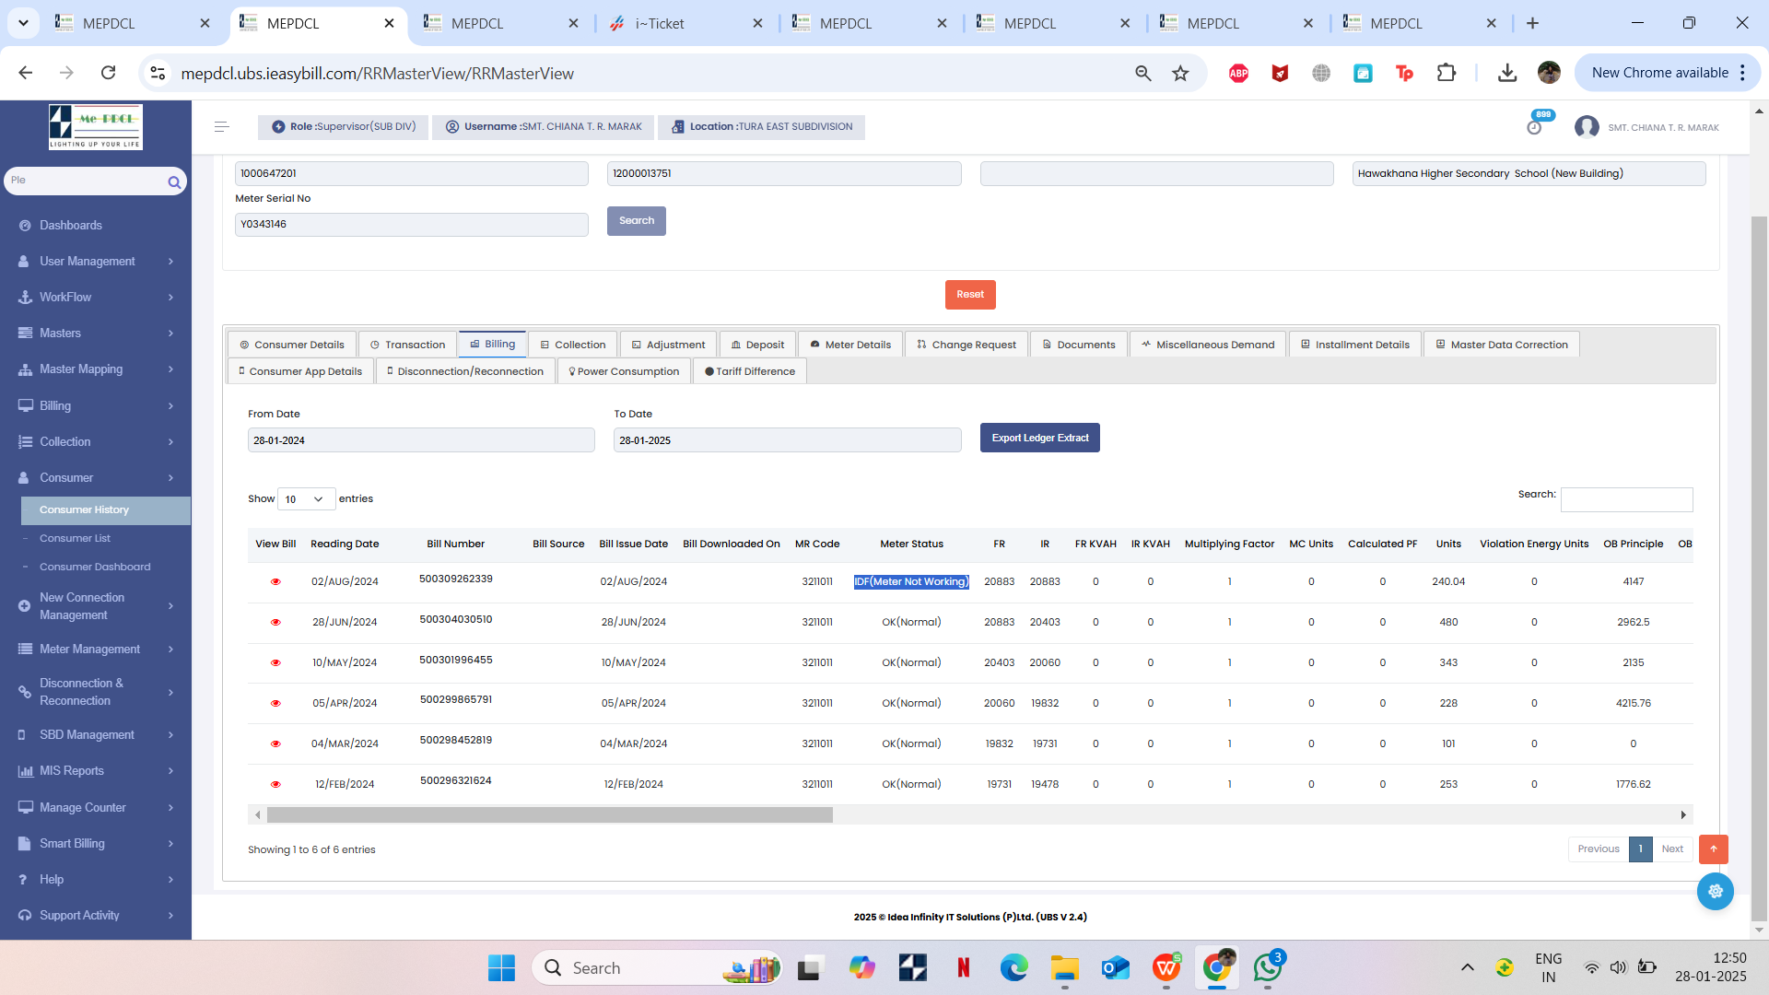
Task: Click the Search button
Action: pos(637,221)
